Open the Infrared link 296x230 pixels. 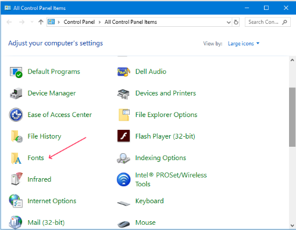click(x=40, y=179)
